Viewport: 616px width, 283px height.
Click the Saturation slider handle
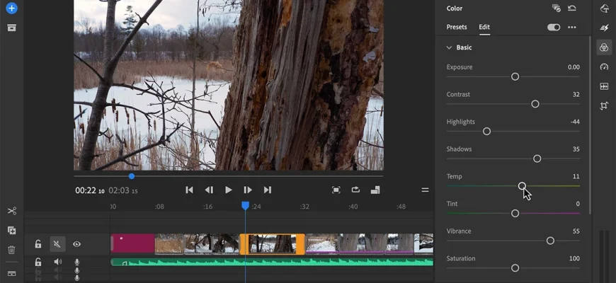[515, 268]
